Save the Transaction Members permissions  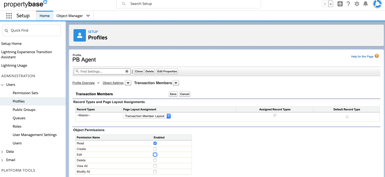173,94
